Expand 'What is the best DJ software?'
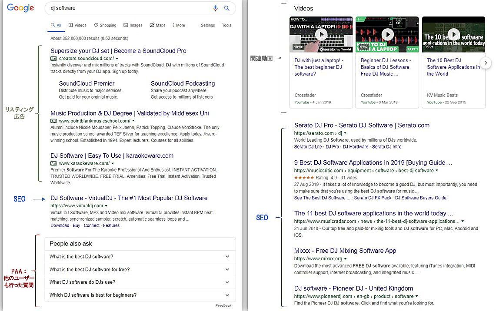The width and height of the screenshot is (496, 311). click(x=140, y=257)
